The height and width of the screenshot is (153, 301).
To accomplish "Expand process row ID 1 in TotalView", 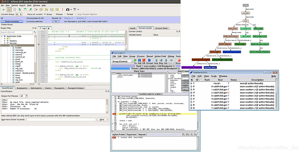I will click(x=191, y=83).
